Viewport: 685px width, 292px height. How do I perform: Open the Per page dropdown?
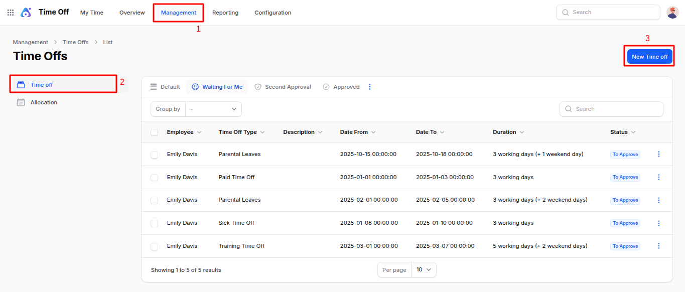click(x=423, y=270)
